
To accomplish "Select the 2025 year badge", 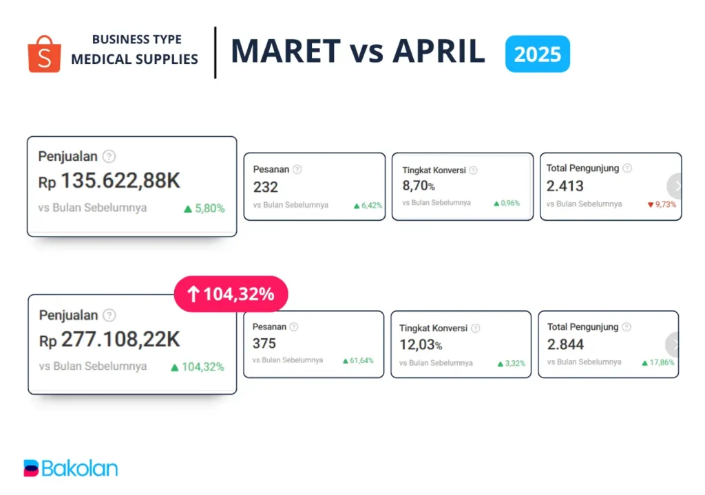I will click(537, 54).
